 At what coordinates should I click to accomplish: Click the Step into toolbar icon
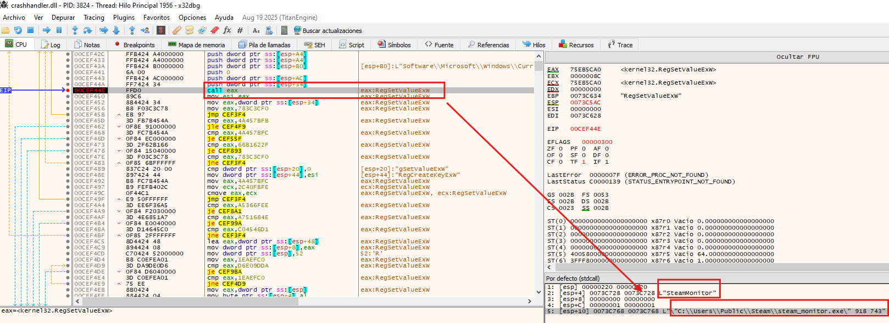coord(75,30)
